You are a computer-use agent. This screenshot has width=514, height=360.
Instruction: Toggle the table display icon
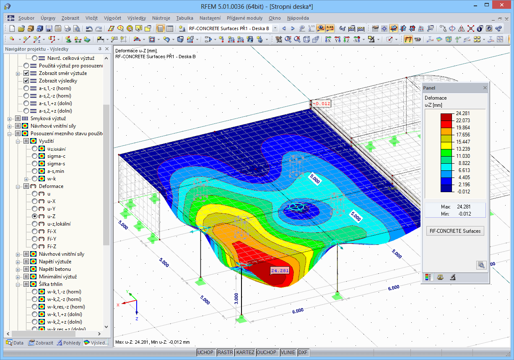click(x=169, y=28)
